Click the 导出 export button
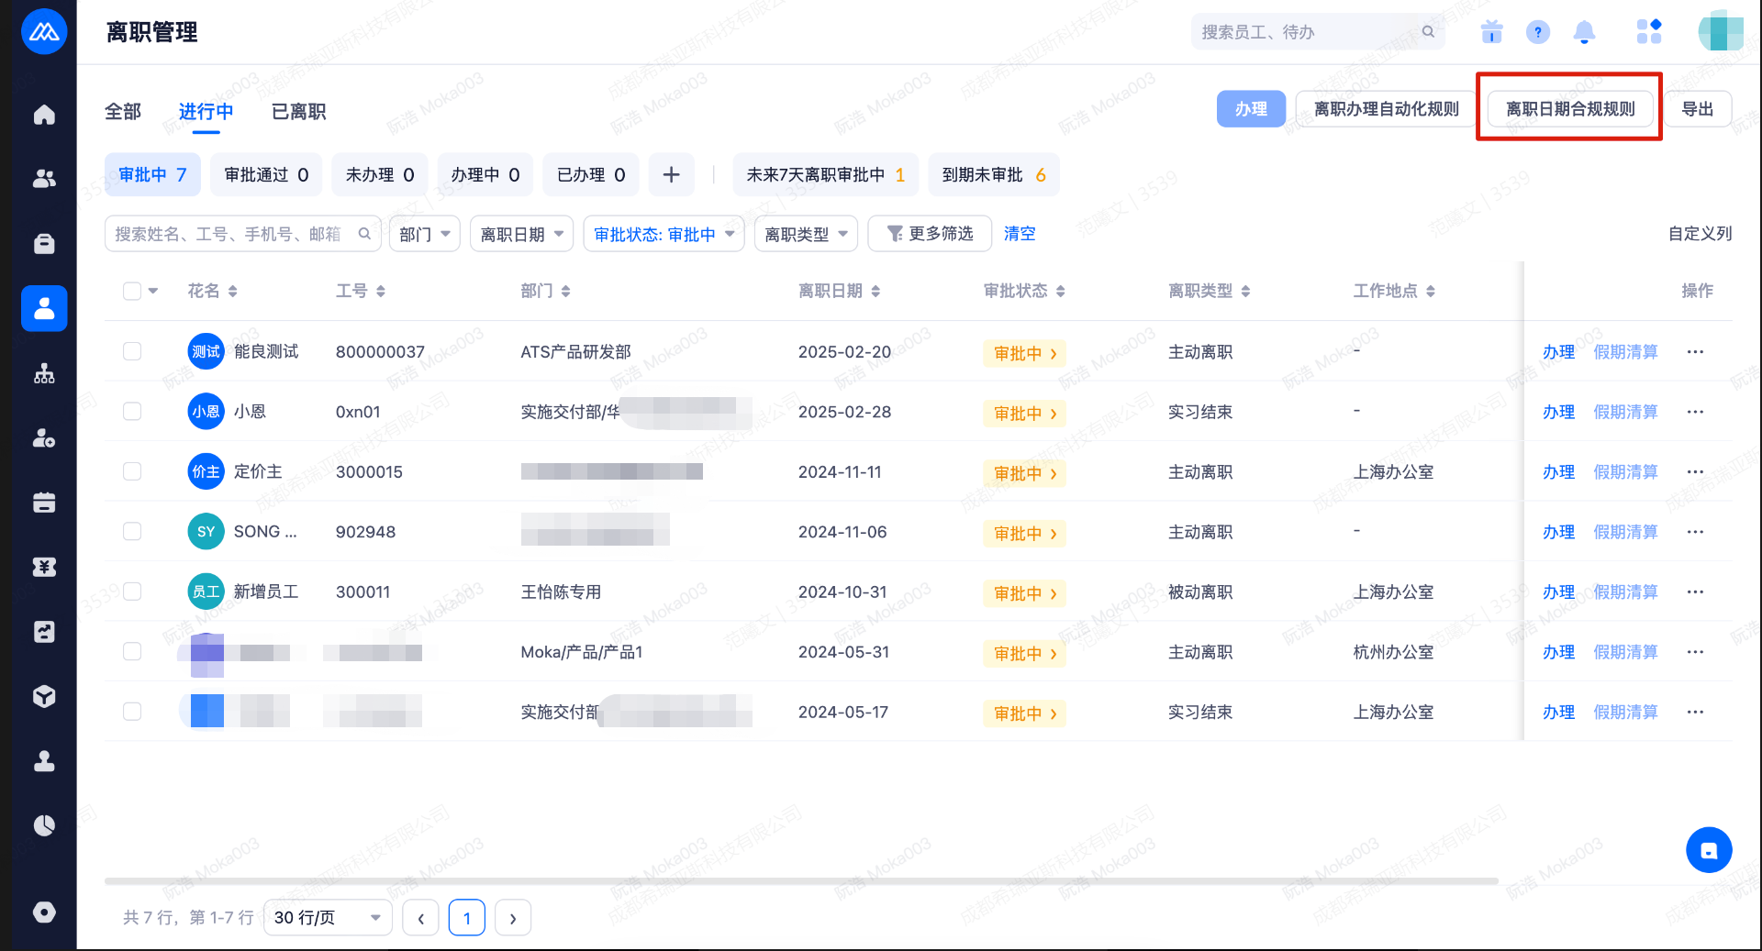1762x951 pixels. coord(1697,109)
